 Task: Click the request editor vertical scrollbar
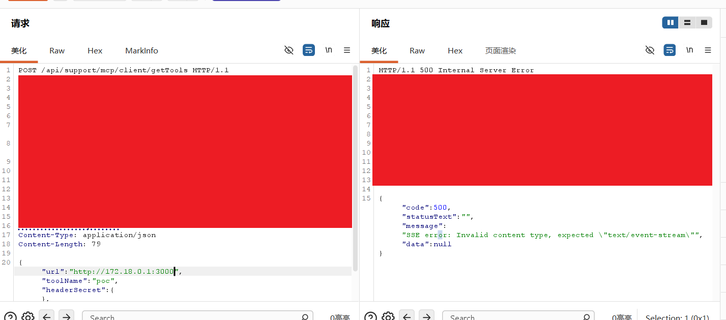[355, 168]
